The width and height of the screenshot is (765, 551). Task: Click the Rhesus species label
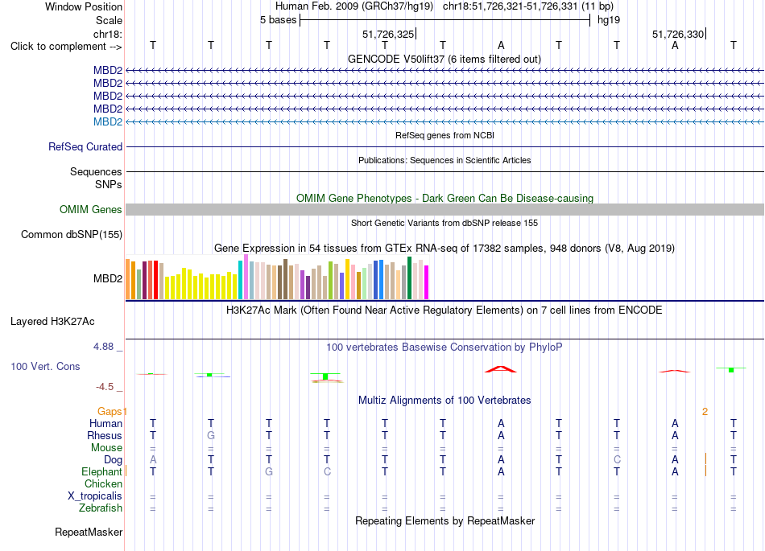[105, 435]
